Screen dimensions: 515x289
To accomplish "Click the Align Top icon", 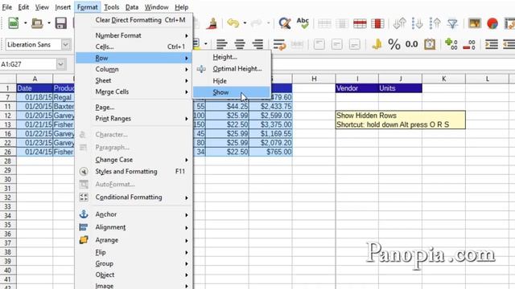I will 319,44.
